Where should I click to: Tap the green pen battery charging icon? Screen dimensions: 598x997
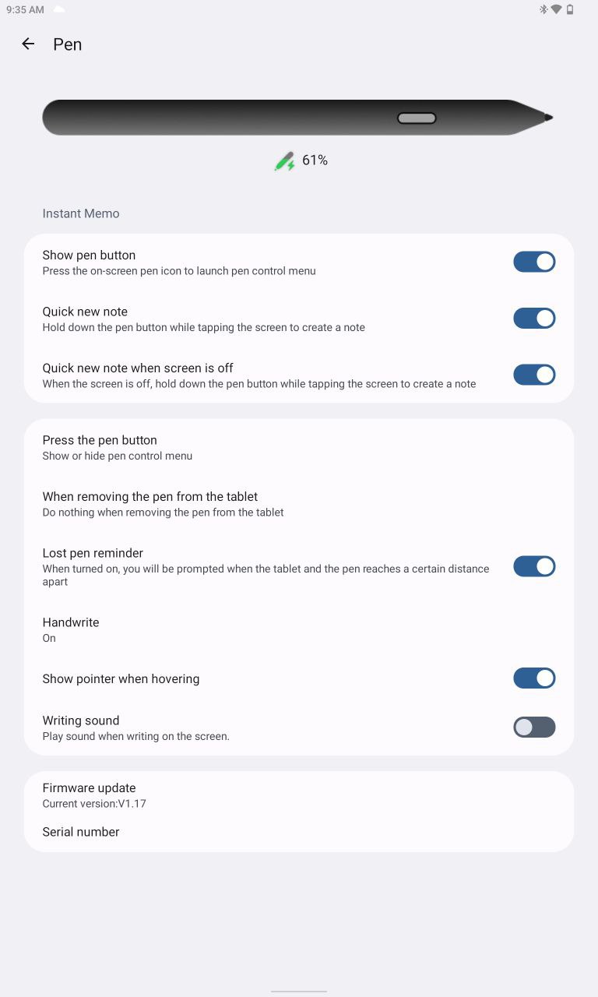click(284, 161)
